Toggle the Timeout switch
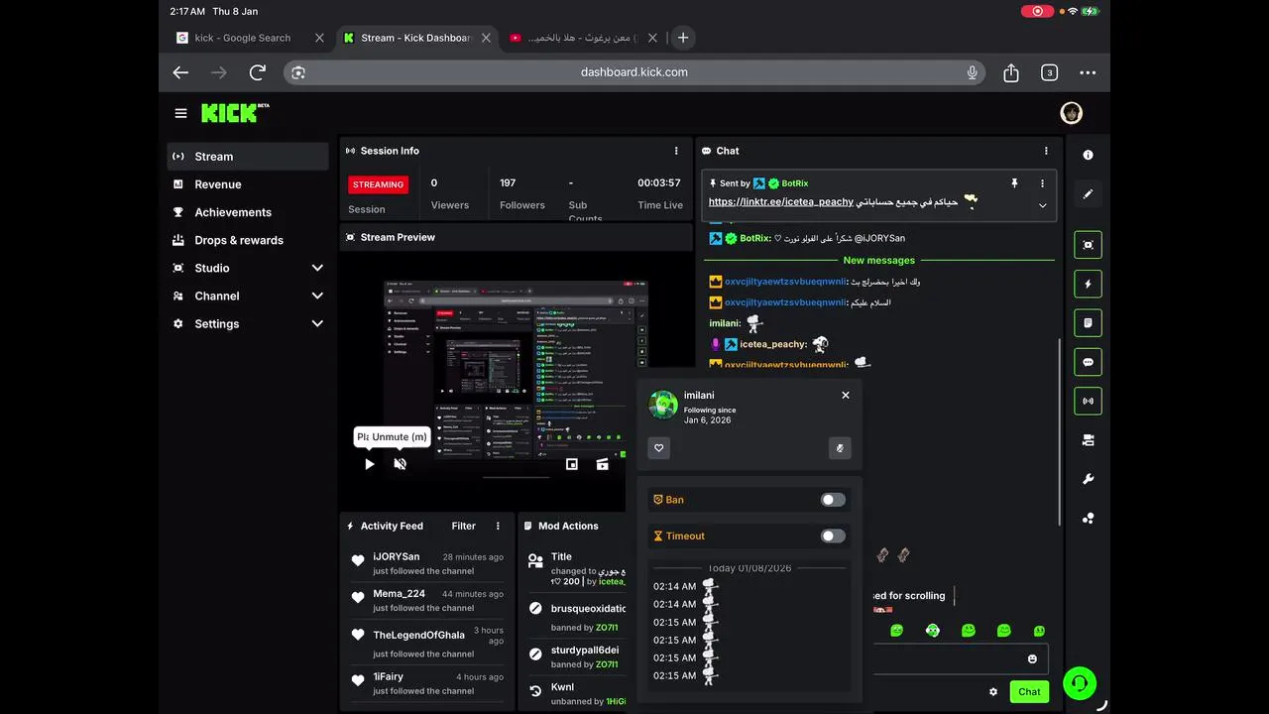The width and height of the screenshot is (1269, 714). (x=833, y=535)
